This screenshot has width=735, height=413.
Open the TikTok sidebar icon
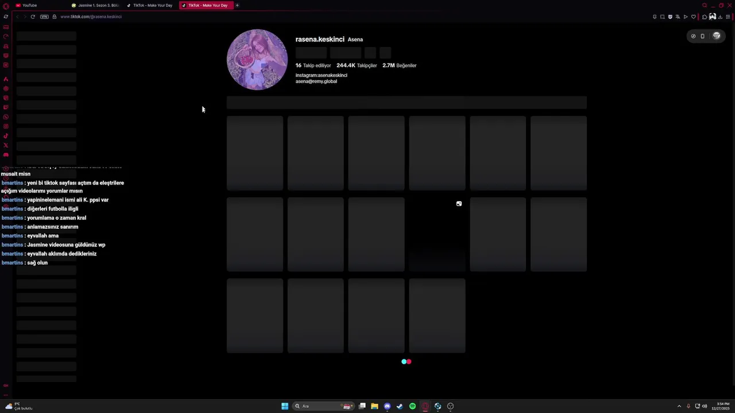(x=6, y=136)
